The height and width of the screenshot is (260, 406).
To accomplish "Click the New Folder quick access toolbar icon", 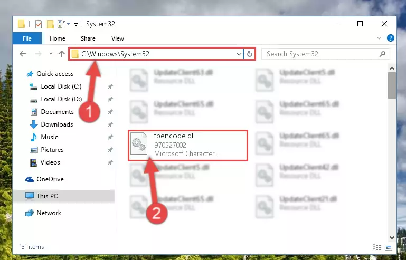I will [x=50, y=24].
